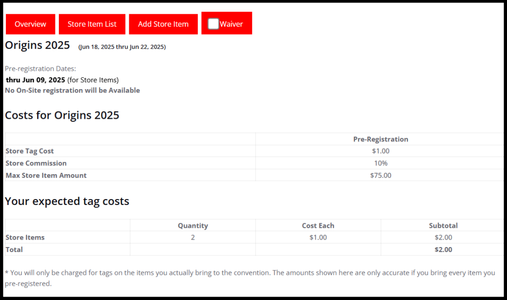The width and height of the screenshot is (507, 300).
Task: Click the 10% Store Commission value
Action: [380, 163]
